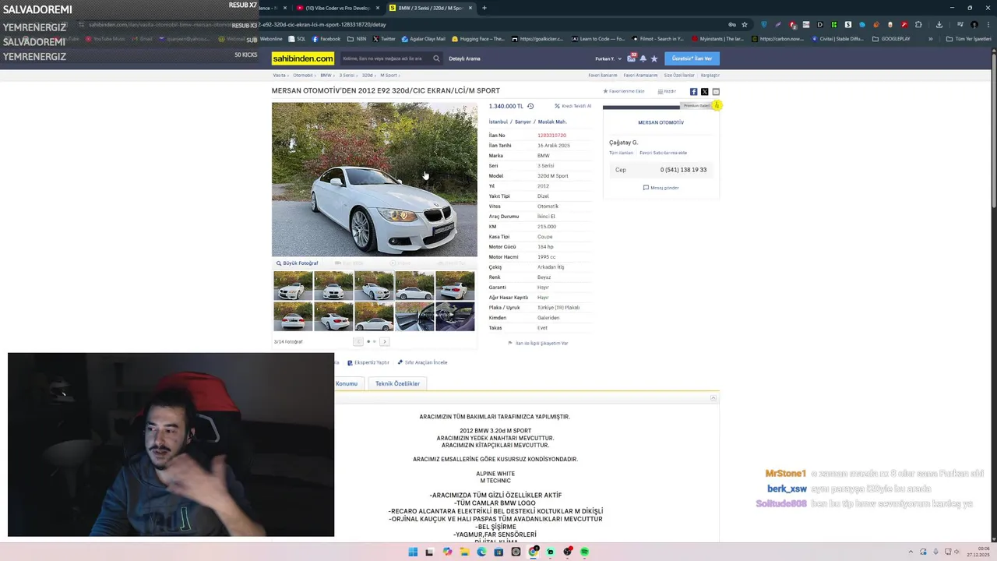Screen dimensions: 997x561
Task: Click the listing number 1283318720
Action: pos(551,136)
